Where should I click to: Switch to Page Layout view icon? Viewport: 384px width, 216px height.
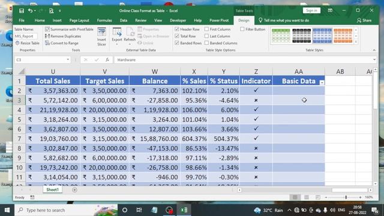click(307, 197)
